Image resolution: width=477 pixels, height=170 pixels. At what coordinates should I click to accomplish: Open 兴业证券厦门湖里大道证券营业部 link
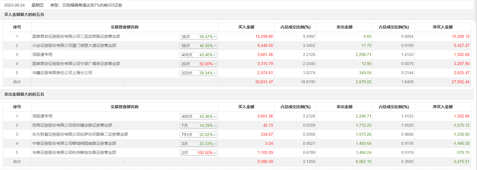tap(74, 46)
